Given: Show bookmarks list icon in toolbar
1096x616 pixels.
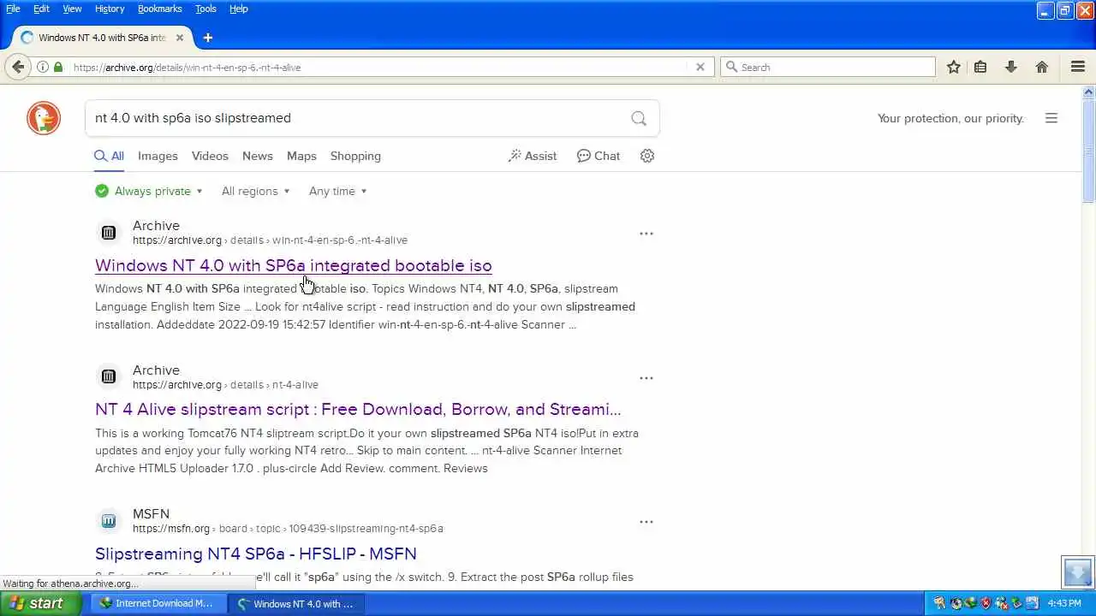Looking at the screenshot, I should 980,67.
